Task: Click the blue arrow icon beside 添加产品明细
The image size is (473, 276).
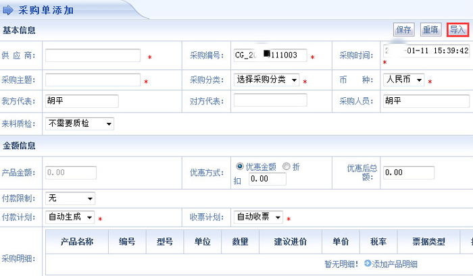Action: (368, 265)
